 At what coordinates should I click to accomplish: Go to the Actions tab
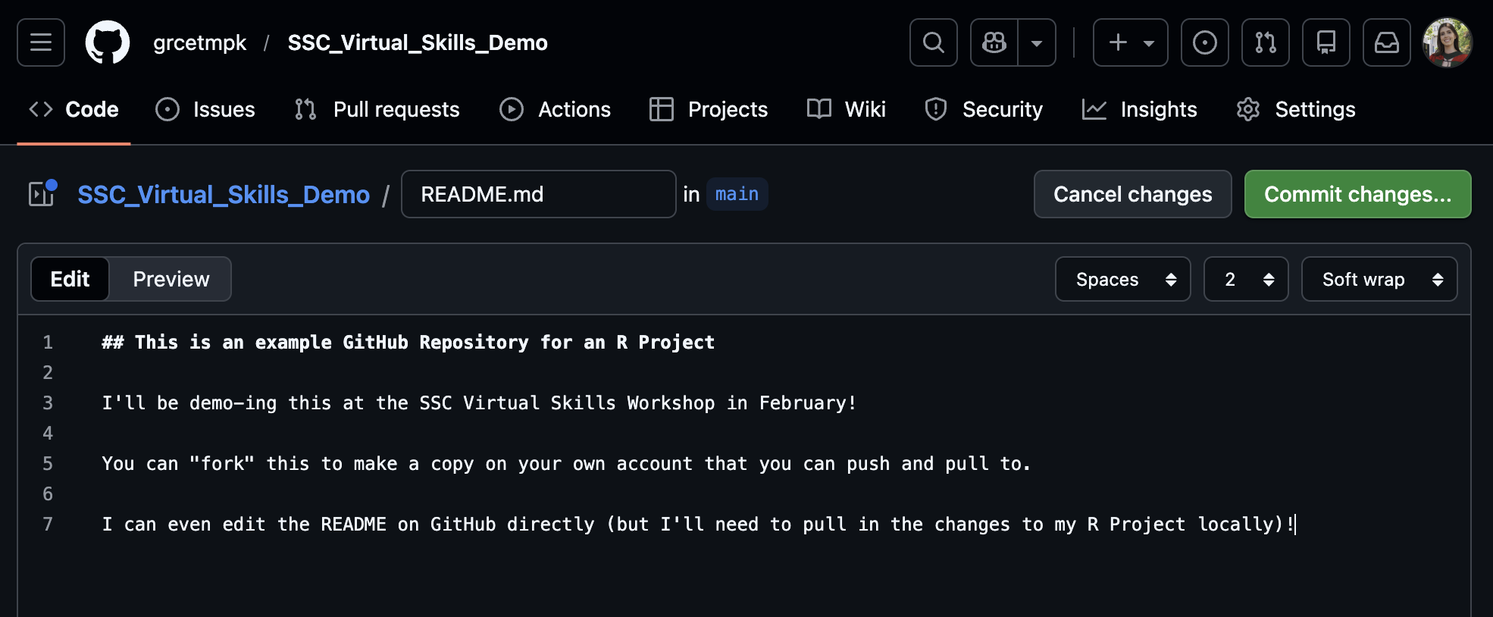(556, 109)
